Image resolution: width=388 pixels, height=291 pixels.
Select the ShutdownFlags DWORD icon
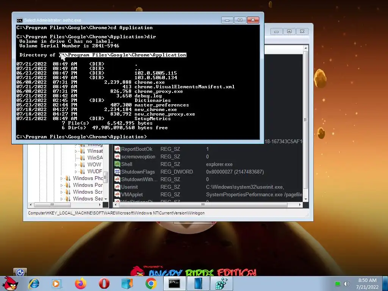[117, 172]
